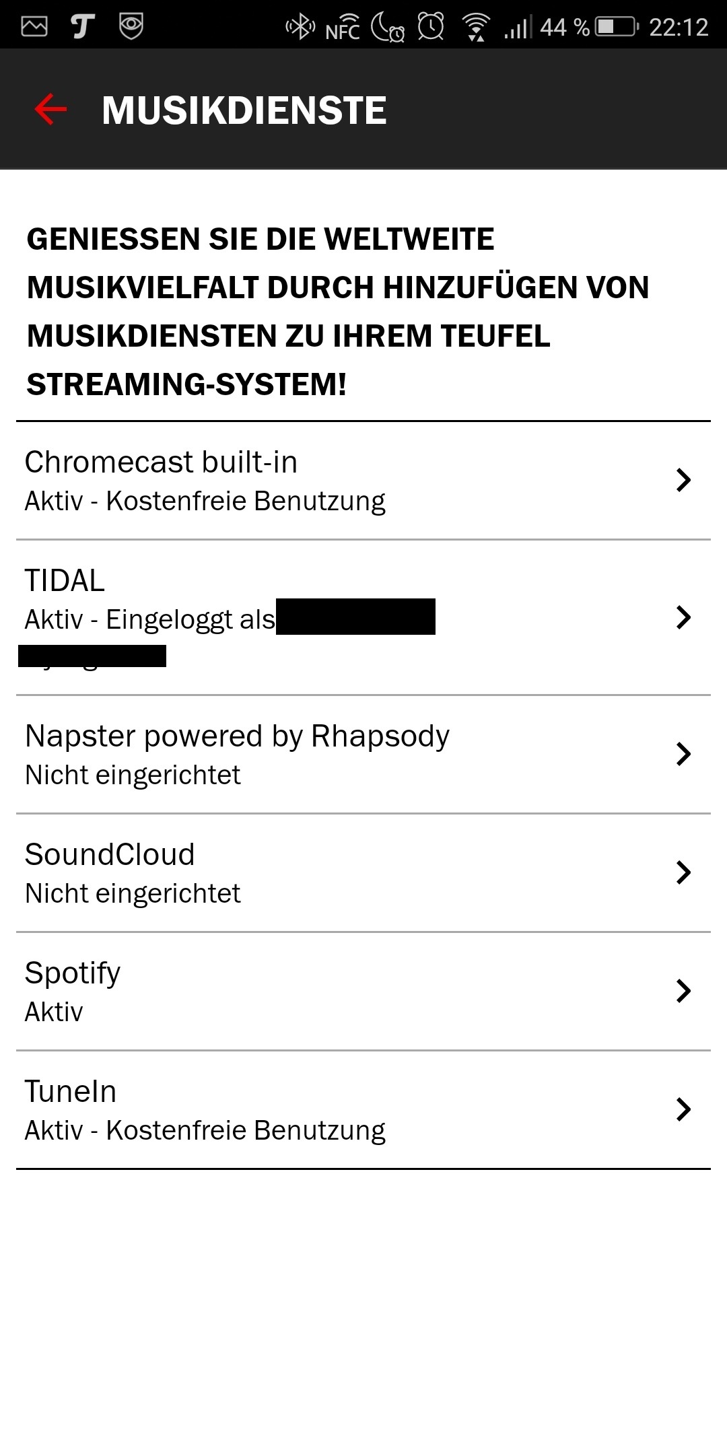Tap the NFC status icon
This screenshot has height=1454, width=727.
[343, 28]
